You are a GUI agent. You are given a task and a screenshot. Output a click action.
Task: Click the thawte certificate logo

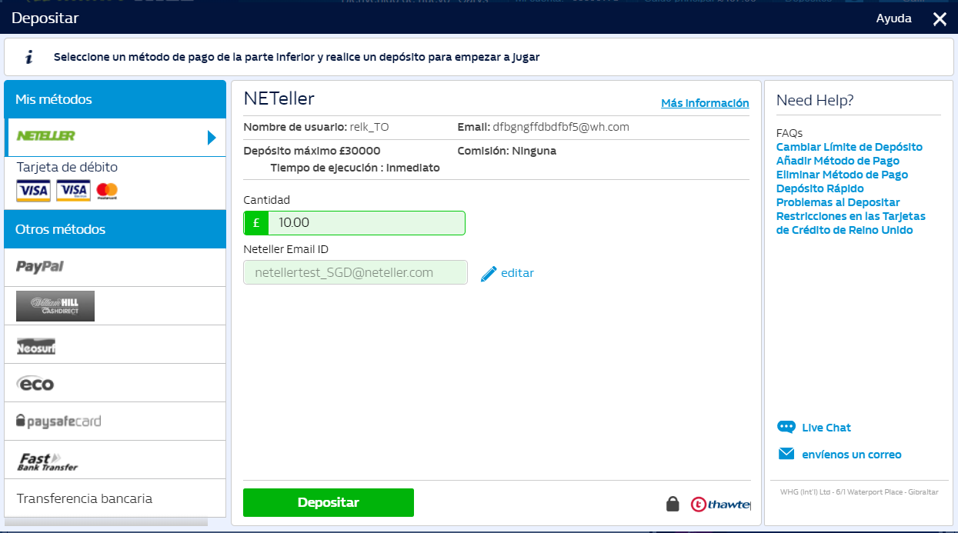point(720,505)
